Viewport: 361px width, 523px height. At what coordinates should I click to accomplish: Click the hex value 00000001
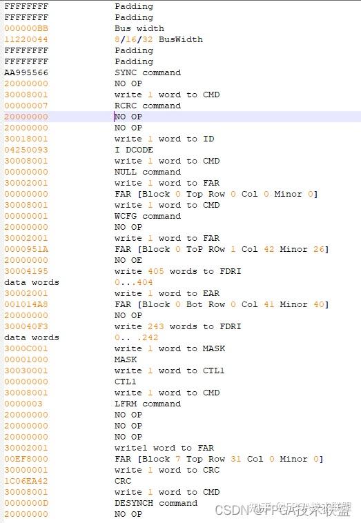pos(26,216)
